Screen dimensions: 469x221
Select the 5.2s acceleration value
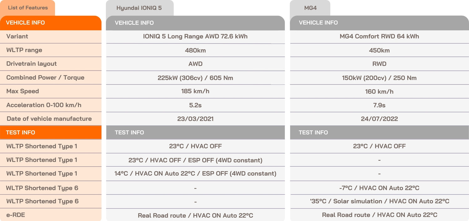click(x=195, y=105)
